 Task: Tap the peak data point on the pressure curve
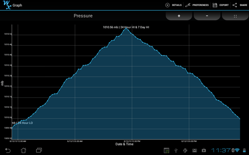(126, 29)
